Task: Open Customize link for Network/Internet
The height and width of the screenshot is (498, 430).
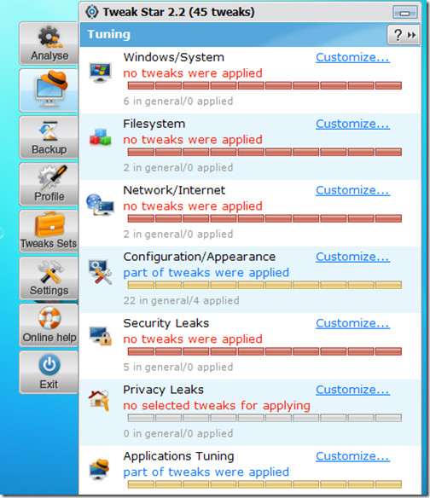Action: coord(352,190)
